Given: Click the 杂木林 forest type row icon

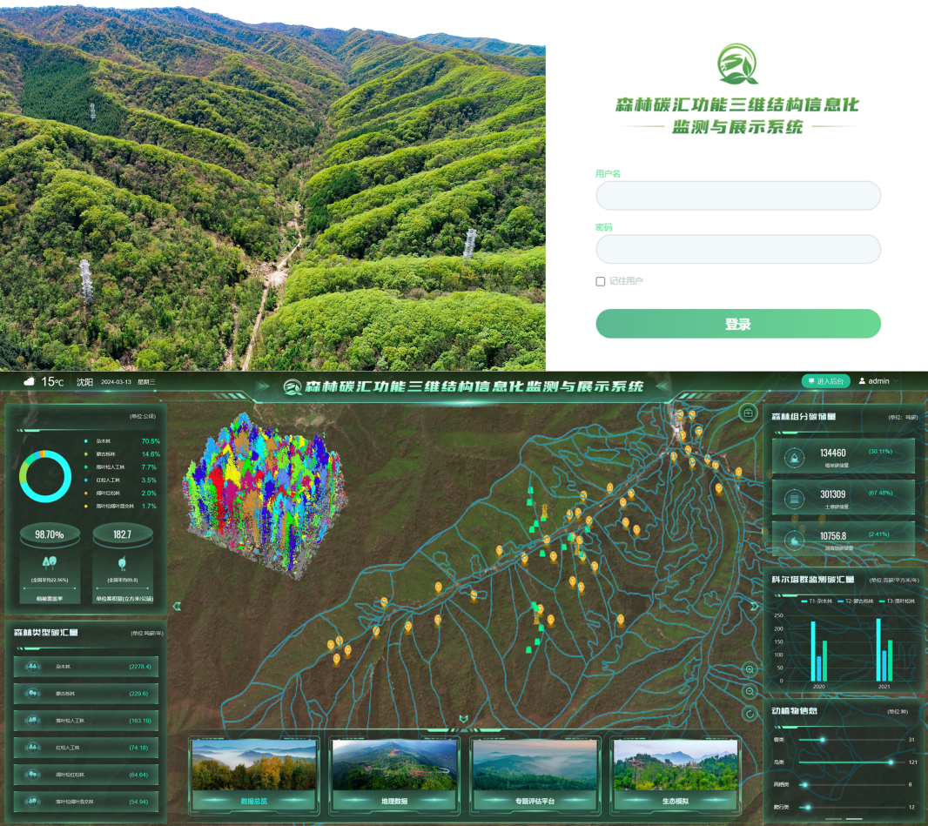Looking at the screenshot, I should click(33, 667).
